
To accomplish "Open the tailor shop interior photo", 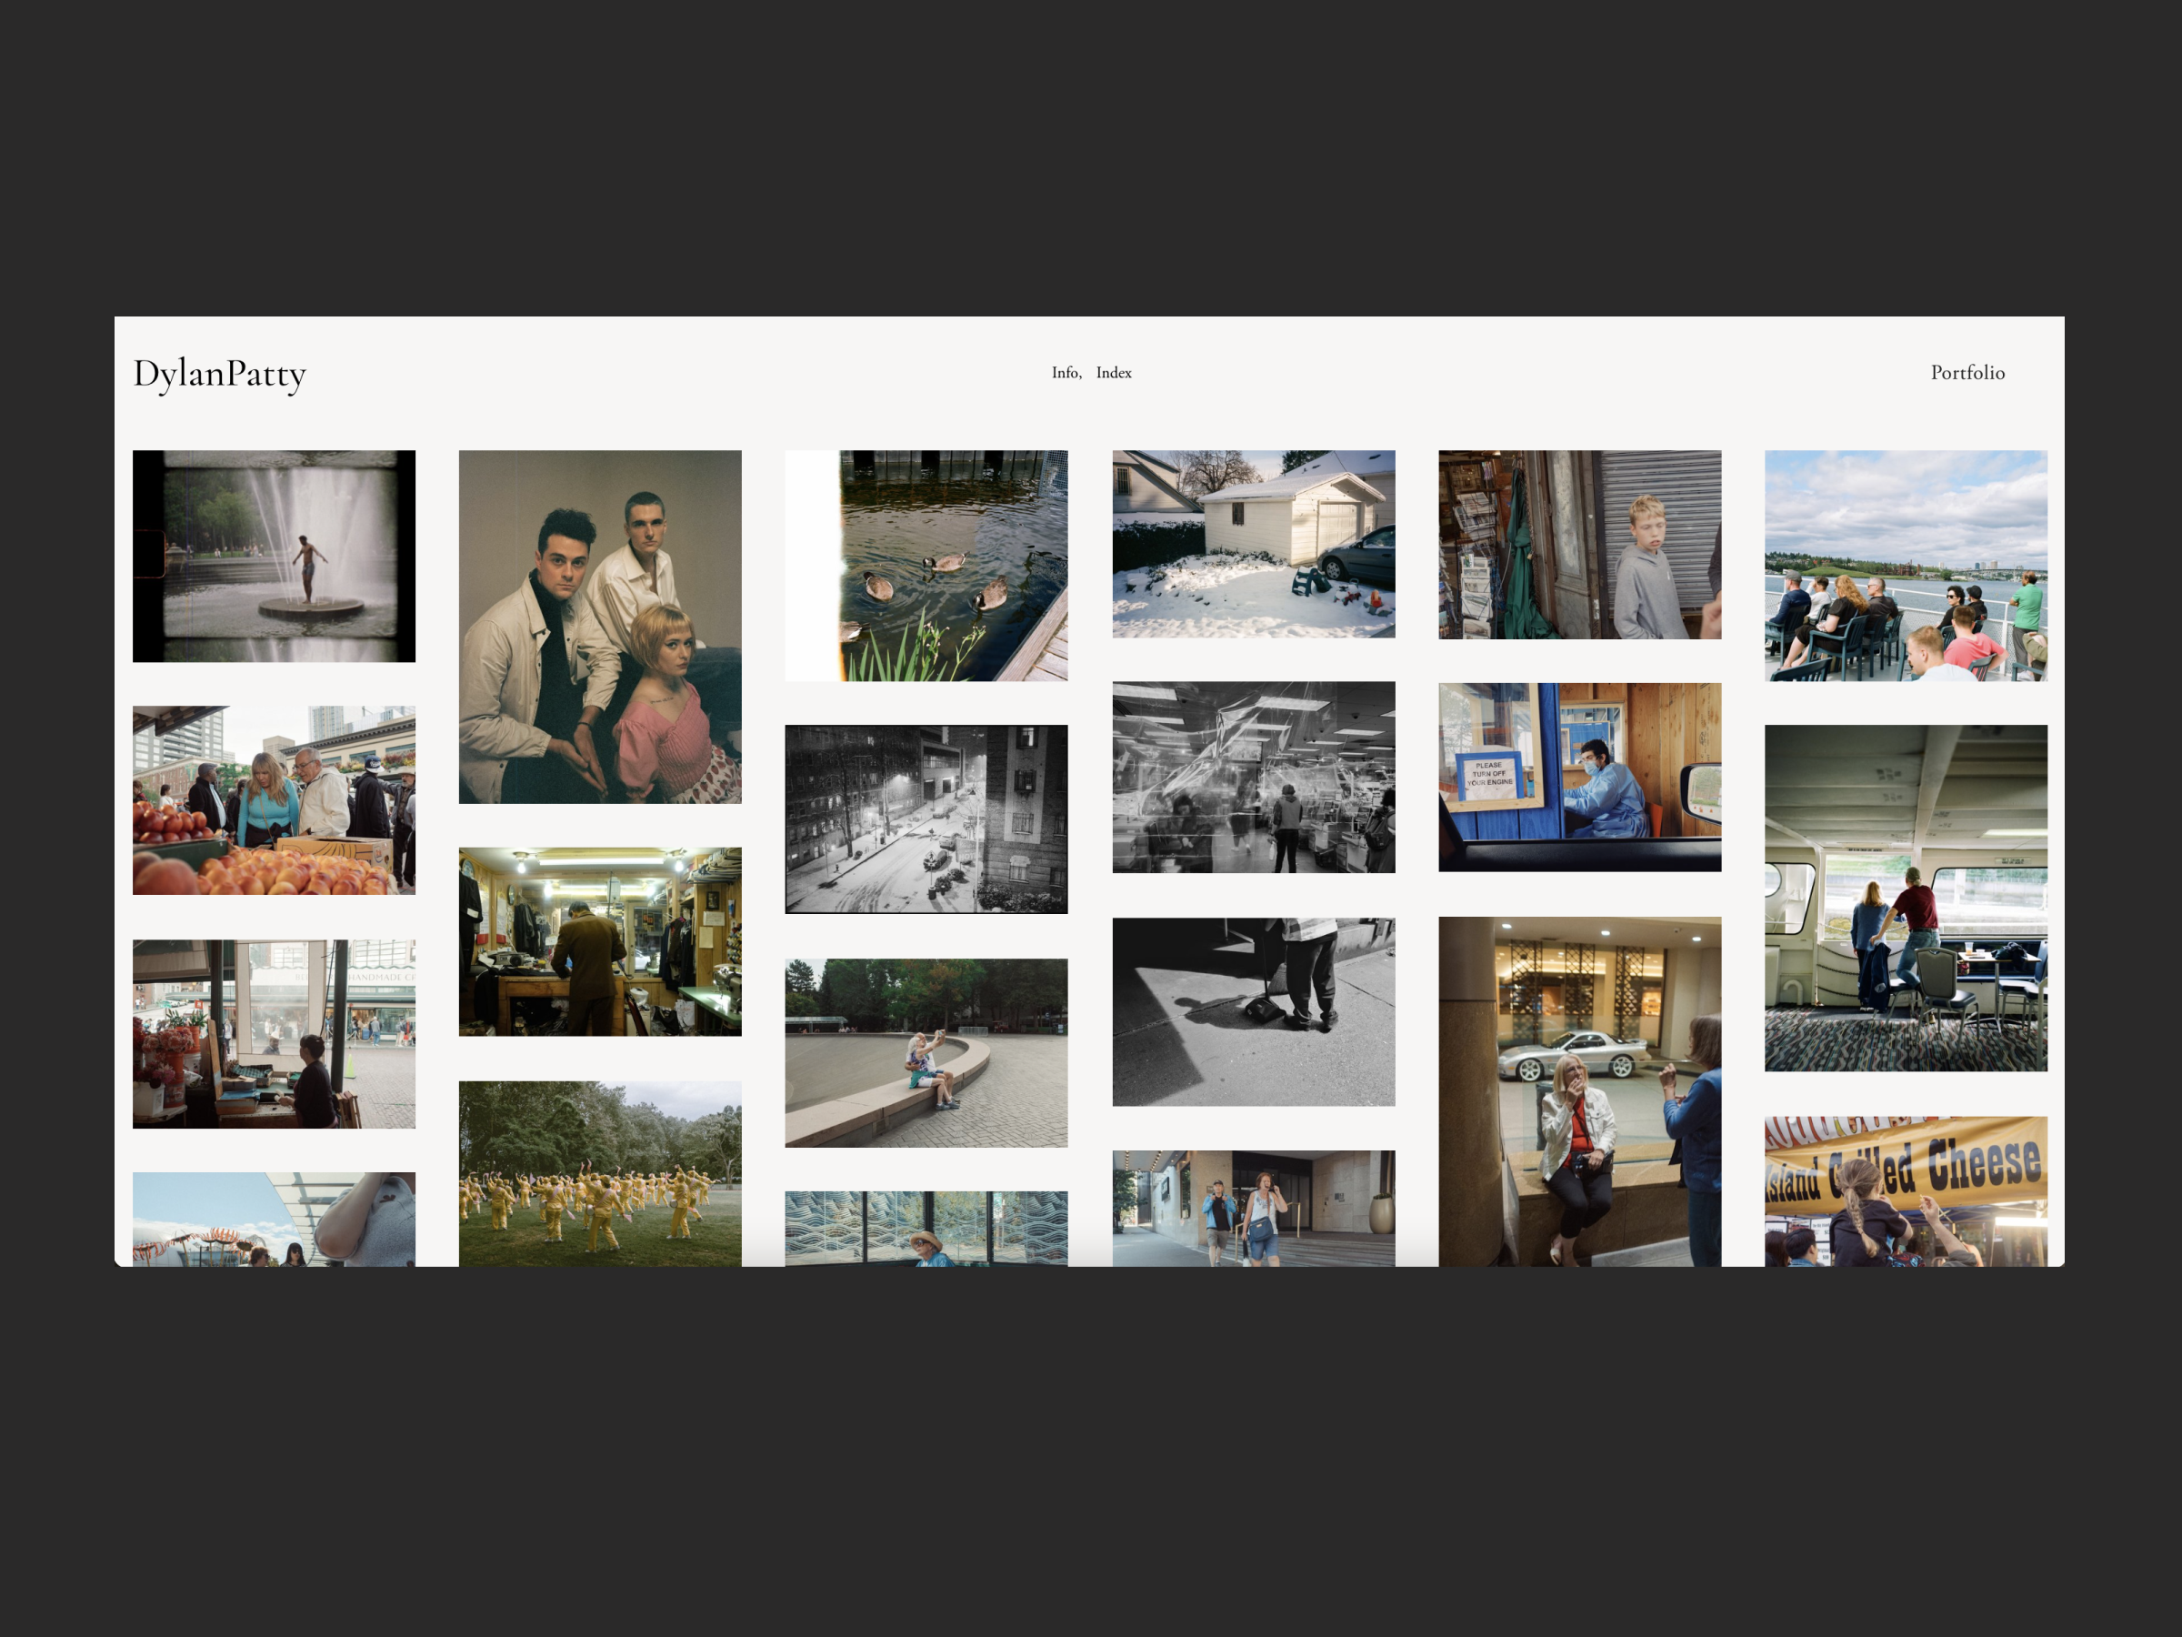I will 600,941.
